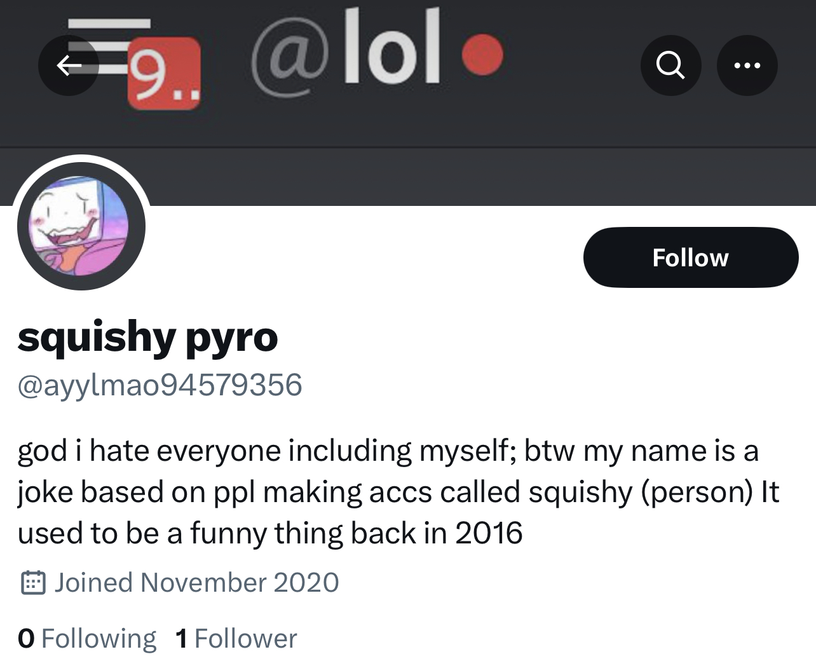Go back using the left arrow
The width and height of the screenshot is (816, 661).
69,65
